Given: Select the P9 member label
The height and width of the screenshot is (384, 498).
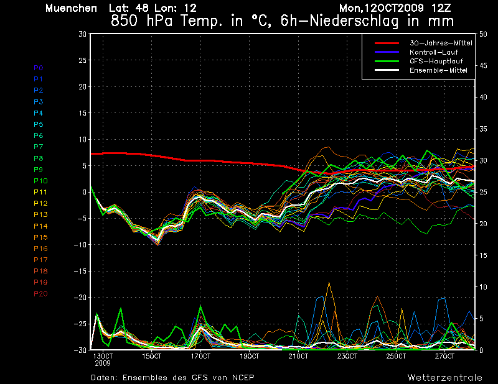Looking at the screenshot, I should [38, 170].
